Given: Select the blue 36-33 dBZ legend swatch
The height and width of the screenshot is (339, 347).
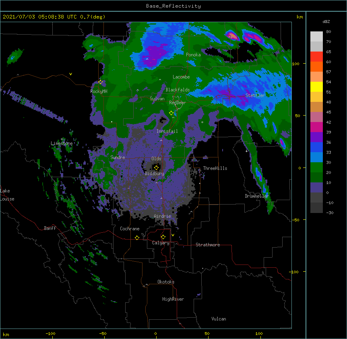Looking at the screenshot, I should 316,147.
